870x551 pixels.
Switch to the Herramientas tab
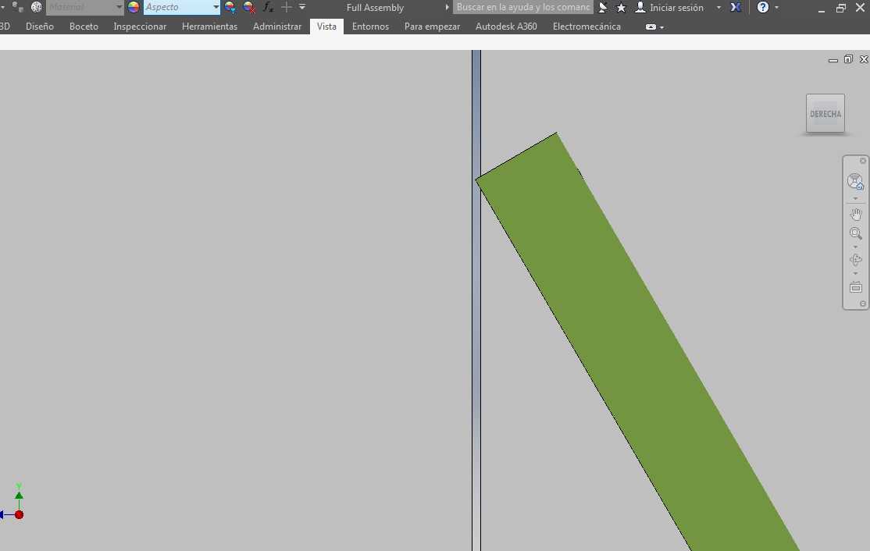click(210, 26)
